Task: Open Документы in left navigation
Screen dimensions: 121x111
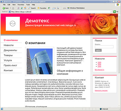Action: pyautogui.click(x=10, y=50)
